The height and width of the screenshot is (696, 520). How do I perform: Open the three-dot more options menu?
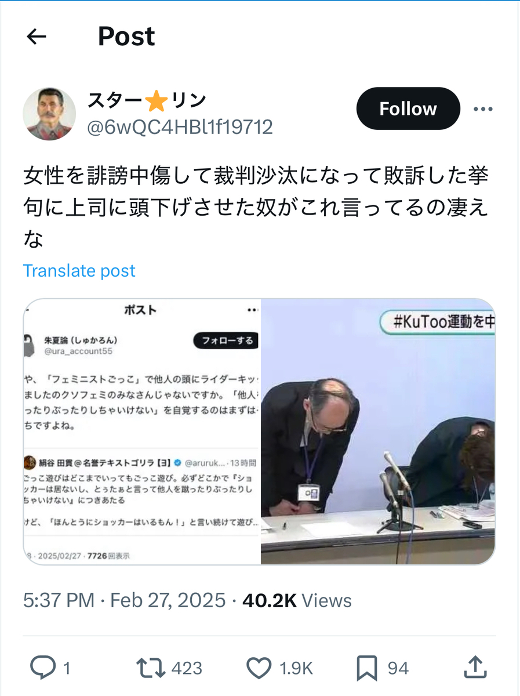coord(483,109)
